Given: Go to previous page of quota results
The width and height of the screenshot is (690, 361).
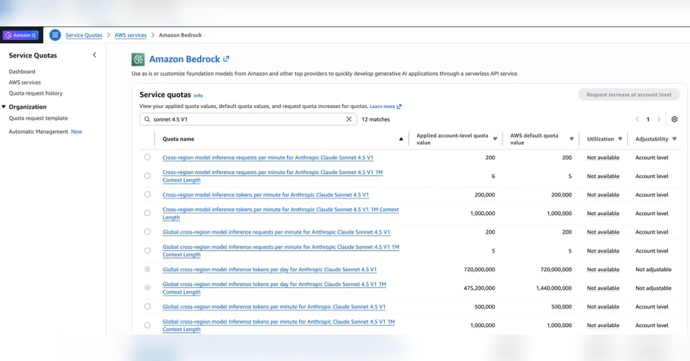Looking at the screenshot, I should click(637, 120).
